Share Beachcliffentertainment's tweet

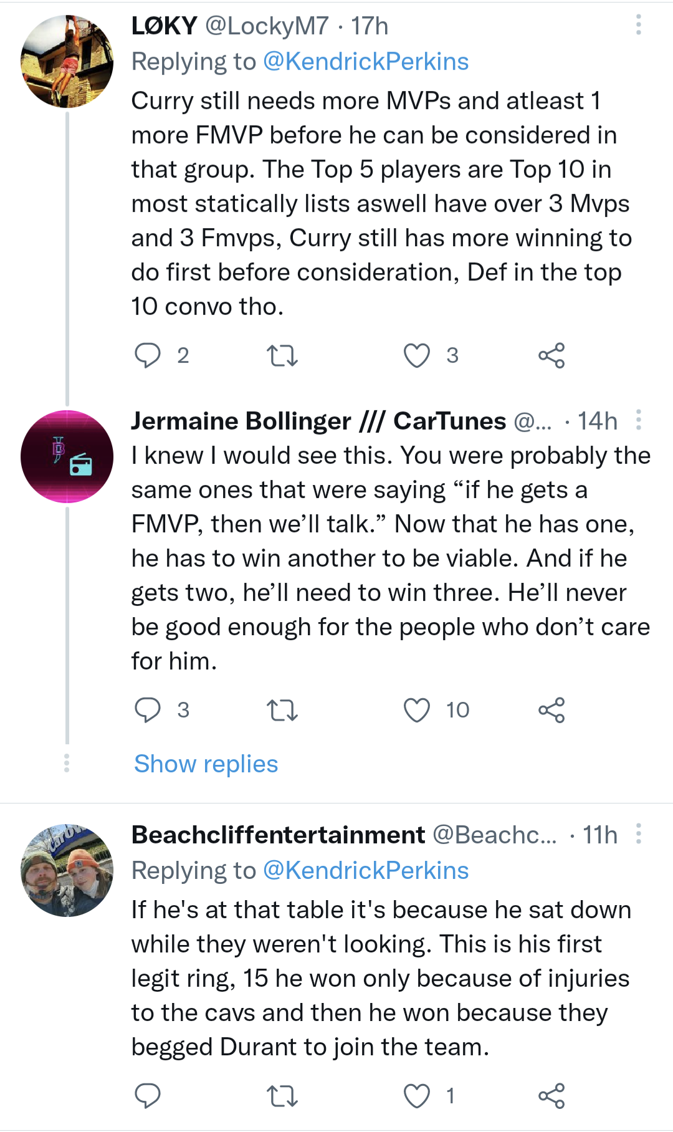coord(551,1096)
